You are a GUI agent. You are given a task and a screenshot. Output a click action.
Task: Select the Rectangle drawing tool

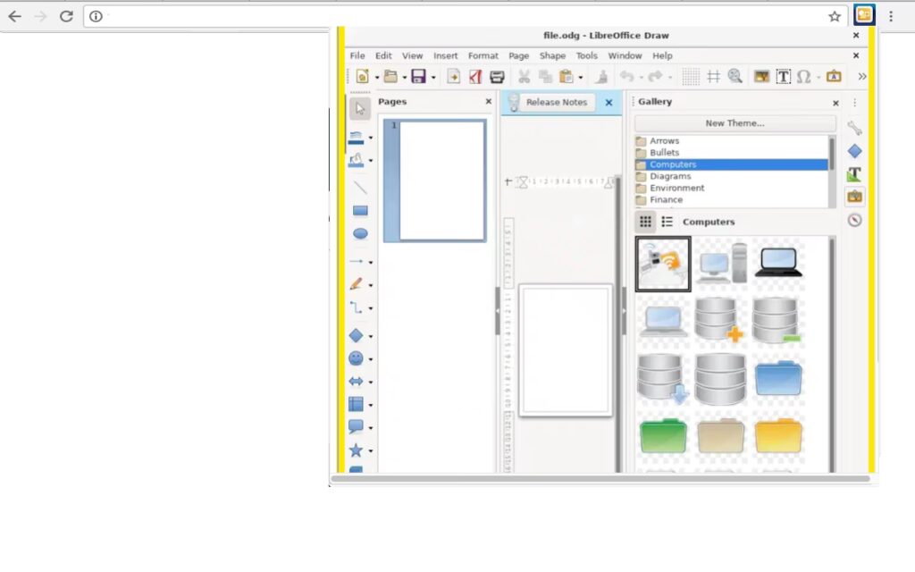[x=360, y=211]
